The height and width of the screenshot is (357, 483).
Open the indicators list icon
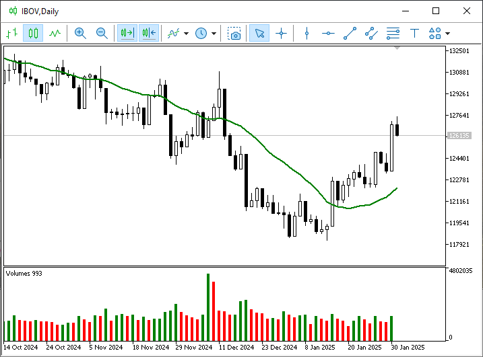click(x=173, y=33)
